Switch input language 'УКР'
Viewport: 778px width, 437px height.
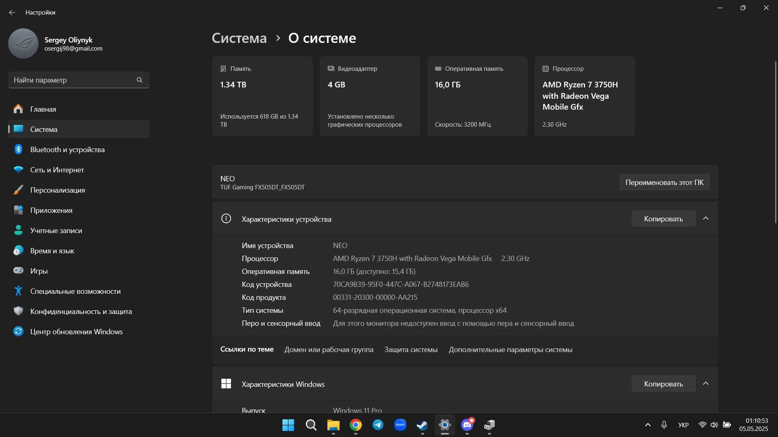tap(683, 425)
